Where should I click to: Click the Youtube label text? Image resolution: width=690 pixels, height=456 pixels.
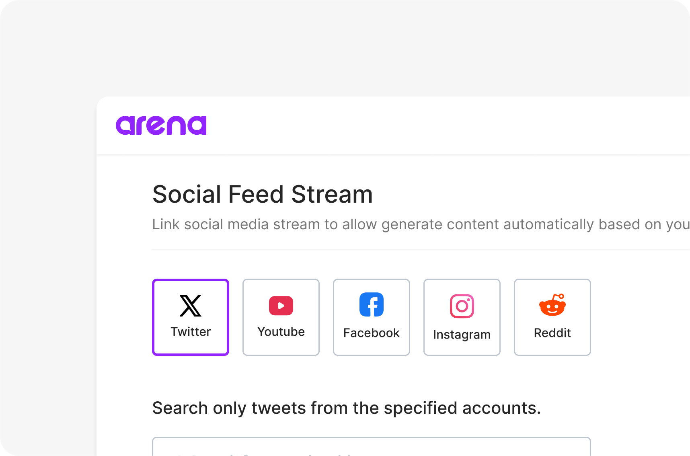pos(281,332)
